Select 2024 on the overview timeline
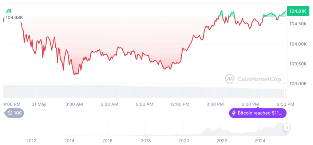313x145 pixels. click(260, 141)
